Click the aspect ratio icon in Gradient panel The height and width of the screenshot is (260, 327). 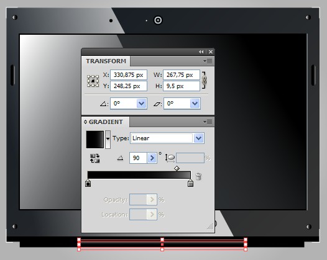point(170,158)
